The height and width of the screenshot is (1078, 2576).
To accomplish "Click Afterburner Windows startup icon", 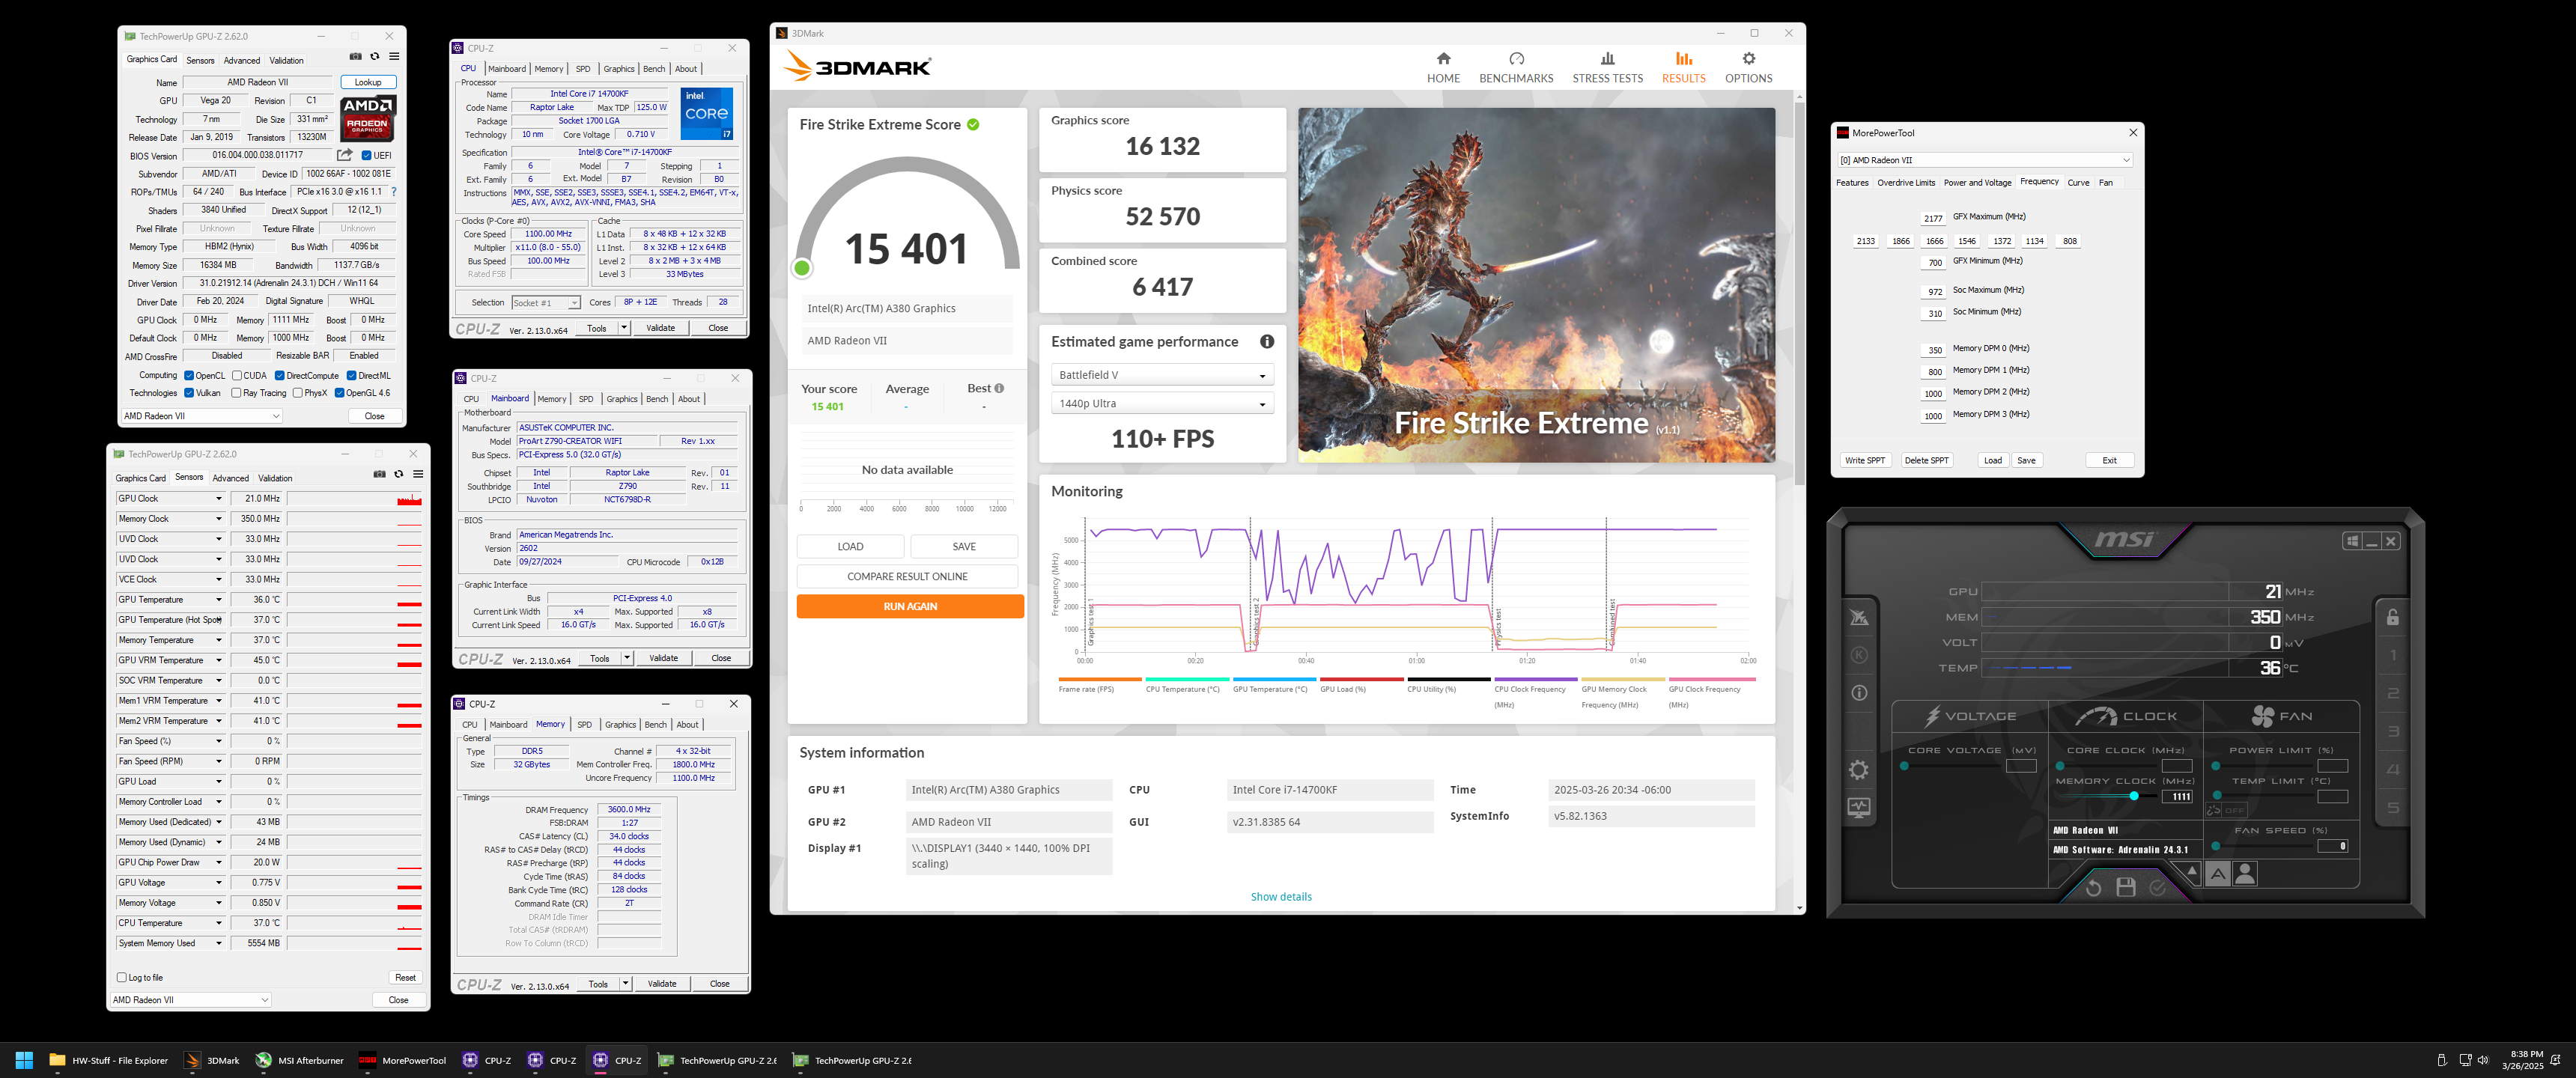I will click(2352, 541).
